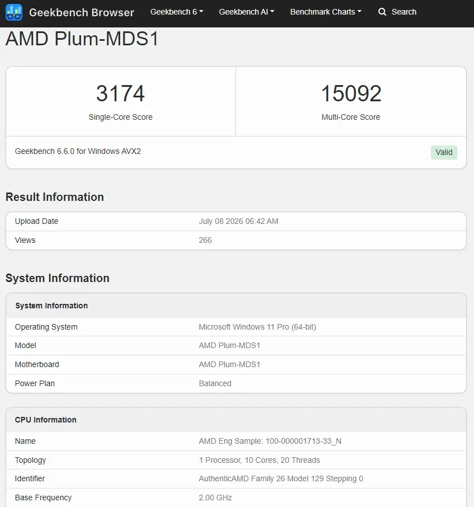Screen dimensions: 474x507
Task: Click the Views label
Action: point(25,240)
